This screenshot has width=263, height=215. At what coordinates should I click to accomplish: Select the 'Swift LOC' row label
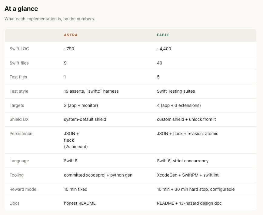[19, 49]
